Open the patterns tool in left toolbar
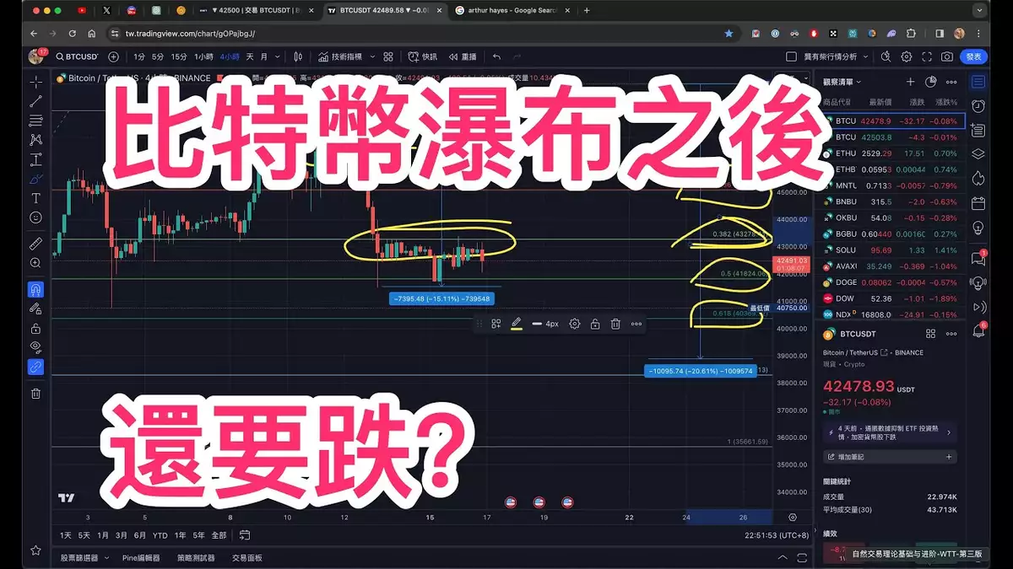1013x569 pixels. pyautogui.click(x=35, y=139)
